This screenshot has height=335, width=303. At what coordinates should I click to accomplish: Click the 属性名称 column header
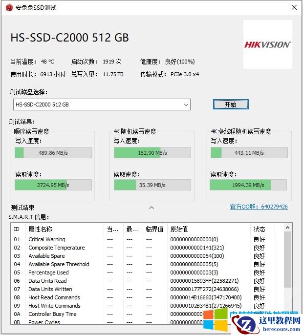pos(65,229)
